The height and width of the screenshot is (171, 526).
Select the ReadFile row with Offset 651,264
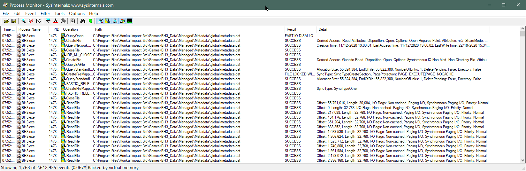coord(245,122)
